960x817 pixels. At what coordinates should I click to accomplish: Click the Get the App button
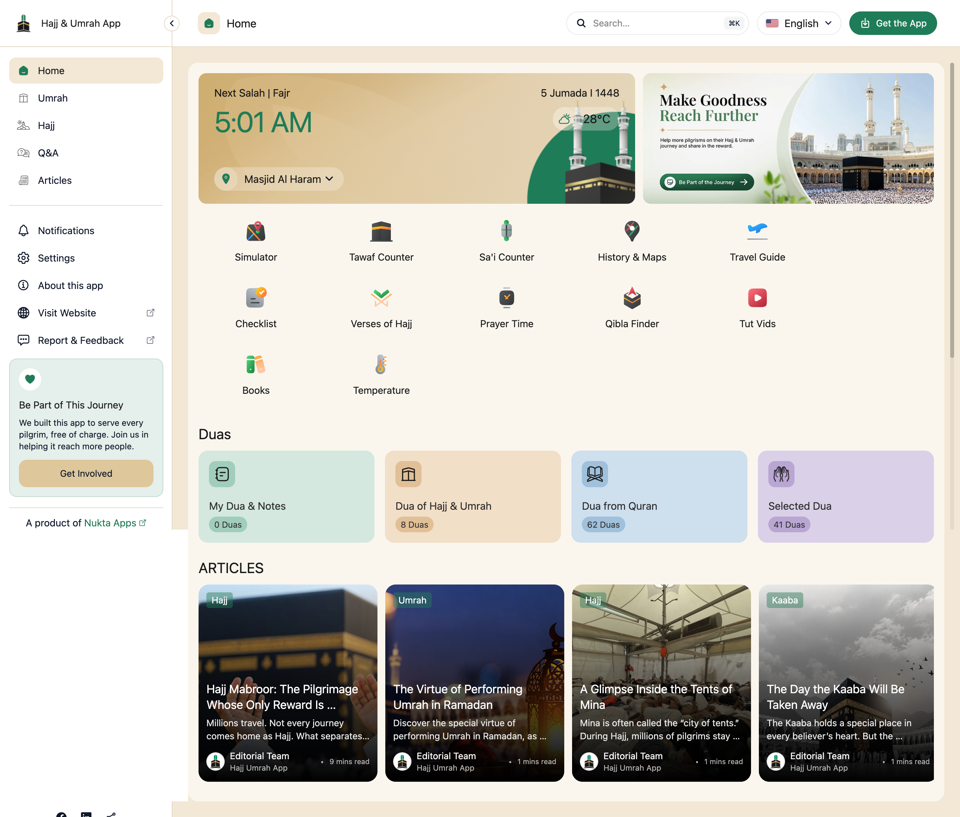click(x=893, y=23)
